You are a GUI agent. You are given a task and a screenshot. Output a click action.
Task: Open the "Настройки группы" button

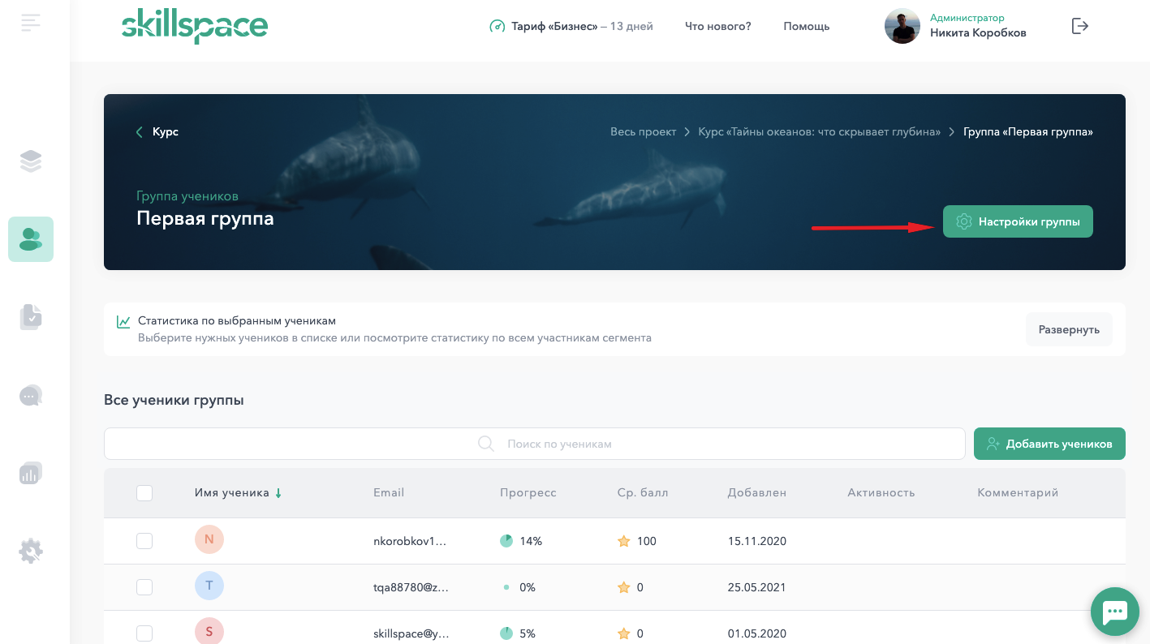1018,221
